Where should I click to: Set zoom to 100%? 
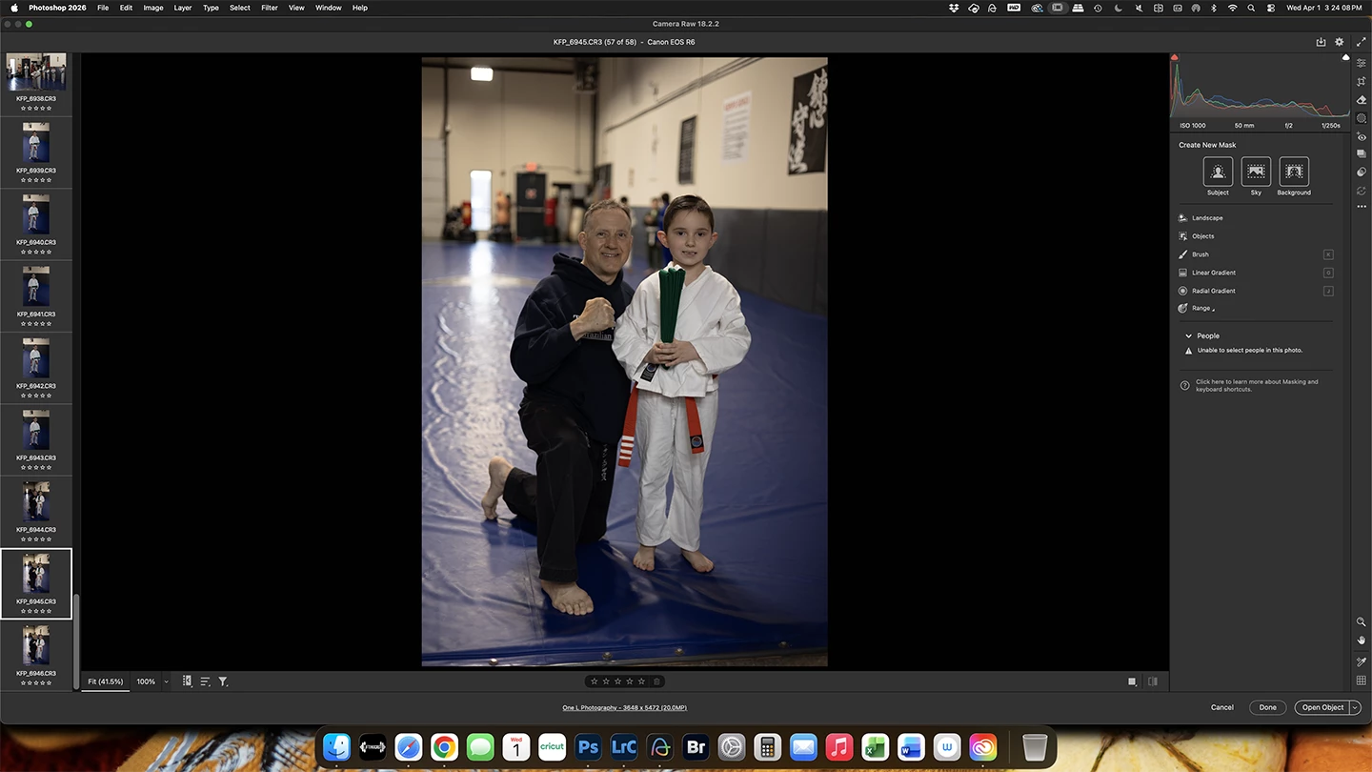pyautogui.click(x=146, y=681)
